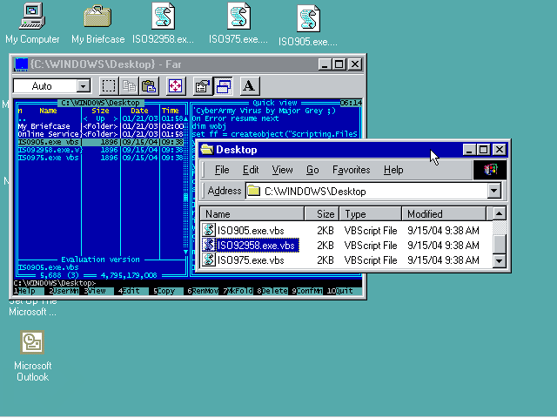
Task: Click 10Quit in Far function key bar
Action: click(x=343, y=291)
